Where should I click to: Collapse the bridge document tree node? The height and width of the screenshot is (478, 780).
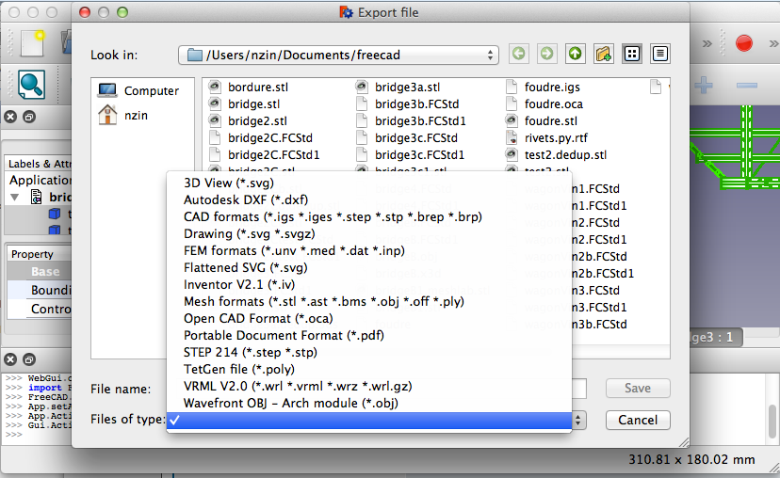click(x=15, y=198)
